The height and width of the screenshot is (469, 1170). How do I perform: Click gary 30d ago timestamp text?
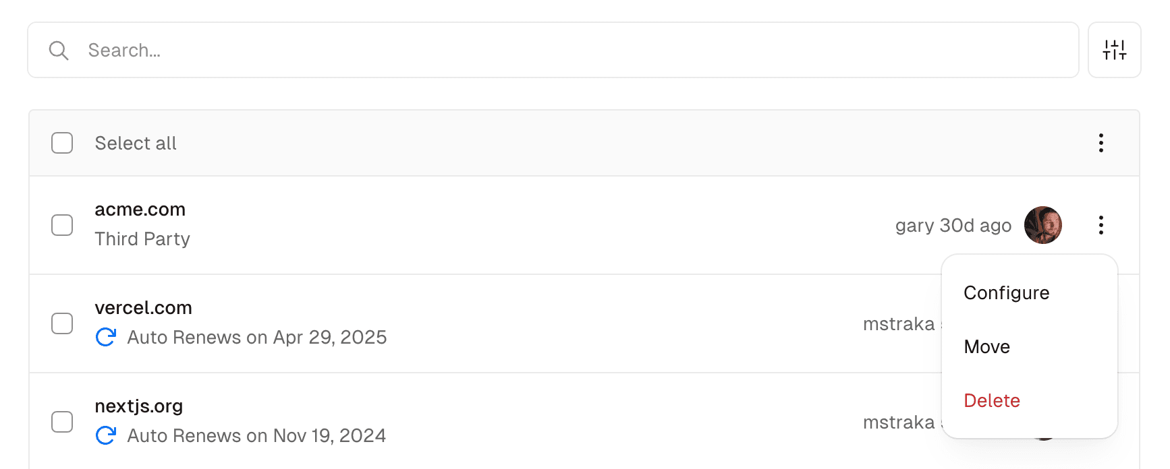click(x=953, y=225)
